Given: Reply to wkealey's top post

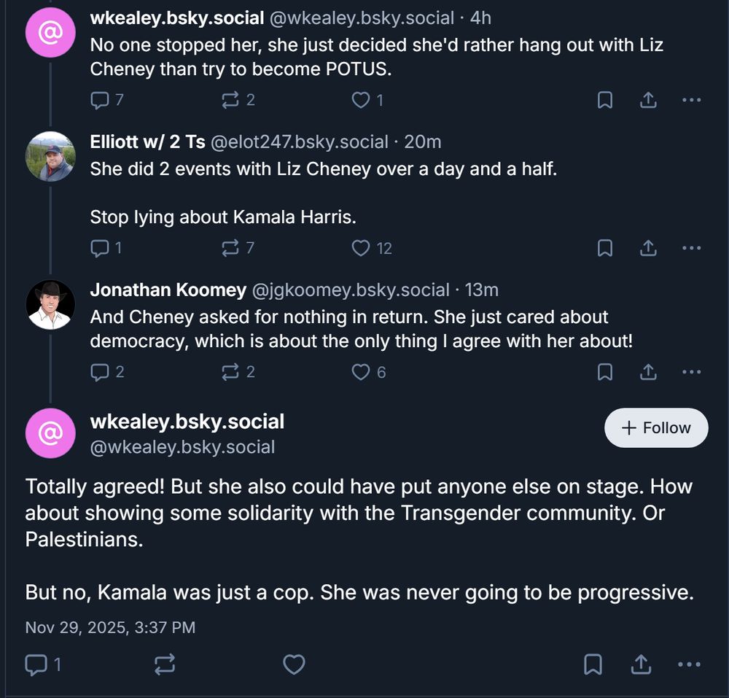Looking at the screenshot, I should tap(99, 100).
